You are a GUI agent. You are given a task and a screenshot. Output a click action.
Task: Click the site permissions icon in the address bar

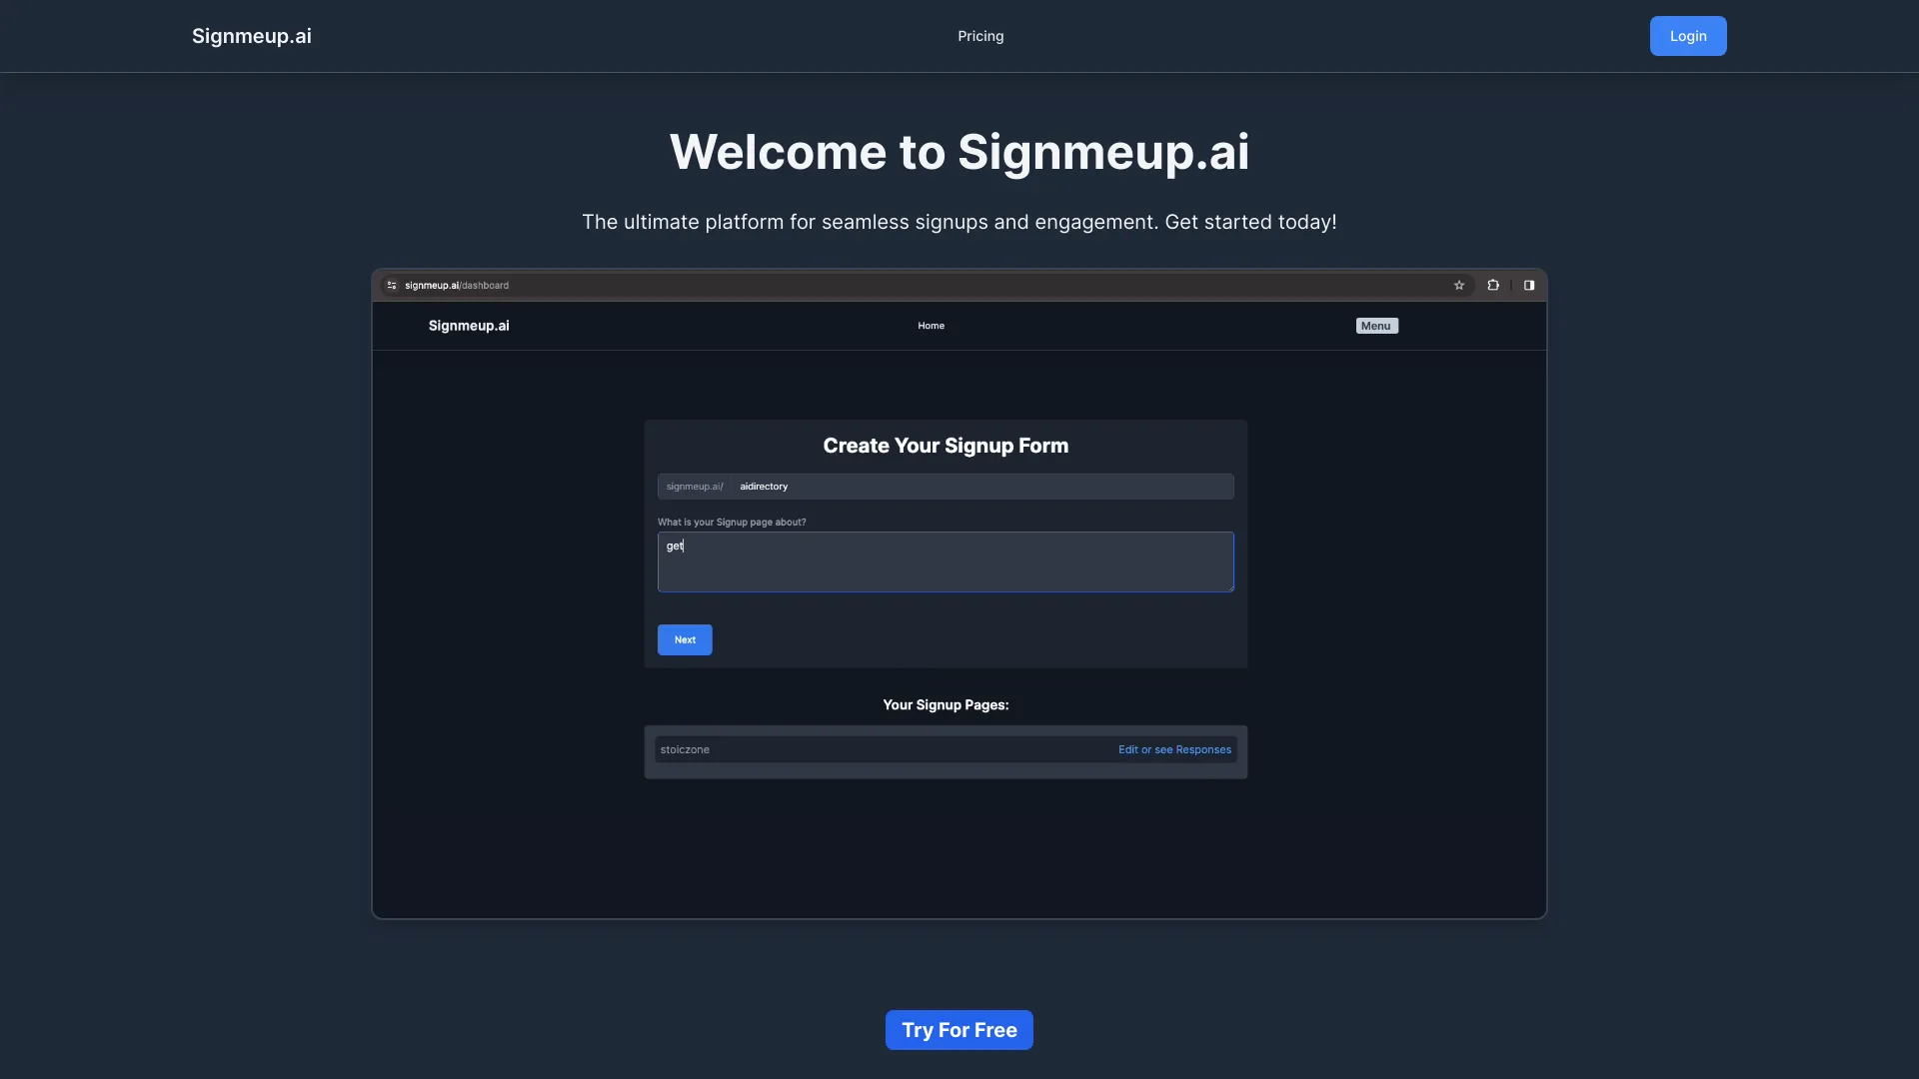[x=392, y=285]
